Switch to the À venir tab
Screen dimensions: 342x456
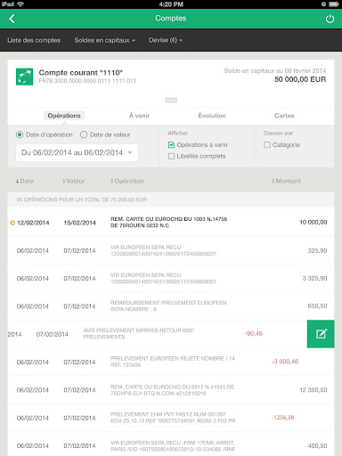click(139, 116)
